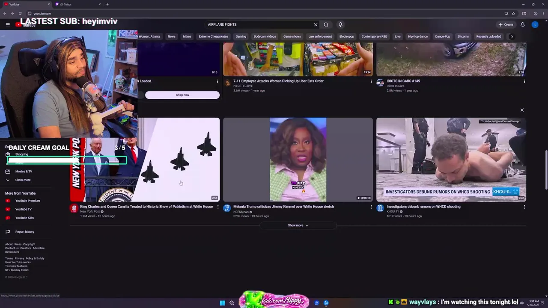This screenshot has height=308, width=548.
Task: Select the News filter chip
Action: 171,36
